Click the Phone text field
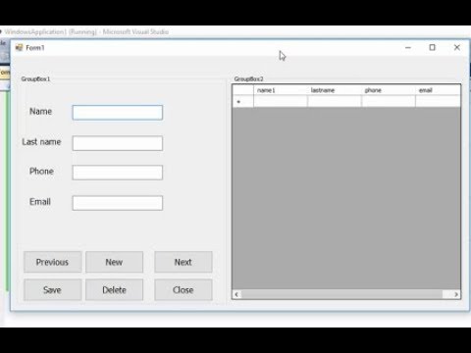This screenshot has height=353, width=471. 118,173
